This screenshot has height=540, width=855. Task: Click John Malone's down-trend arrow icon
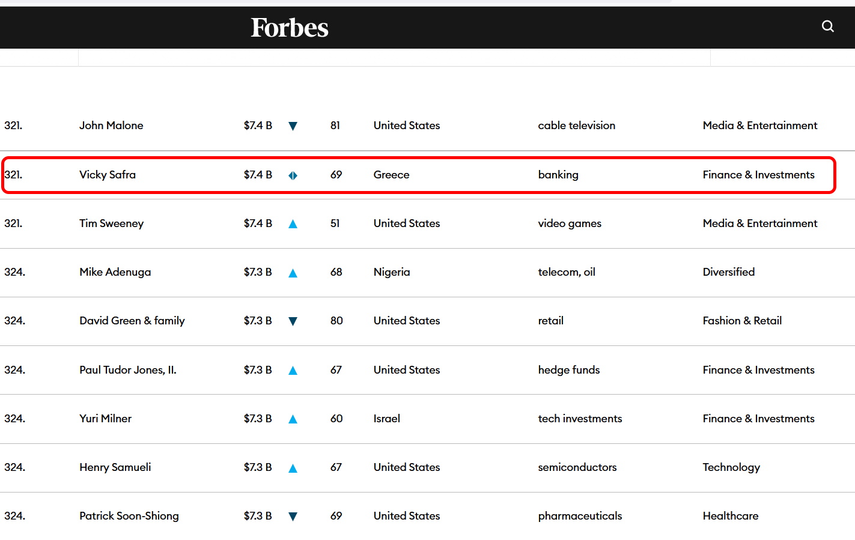click(x=293, y=126)
